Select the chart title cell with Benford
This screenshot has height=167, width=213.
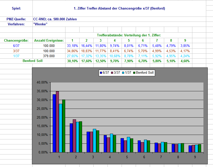point(119,8)
